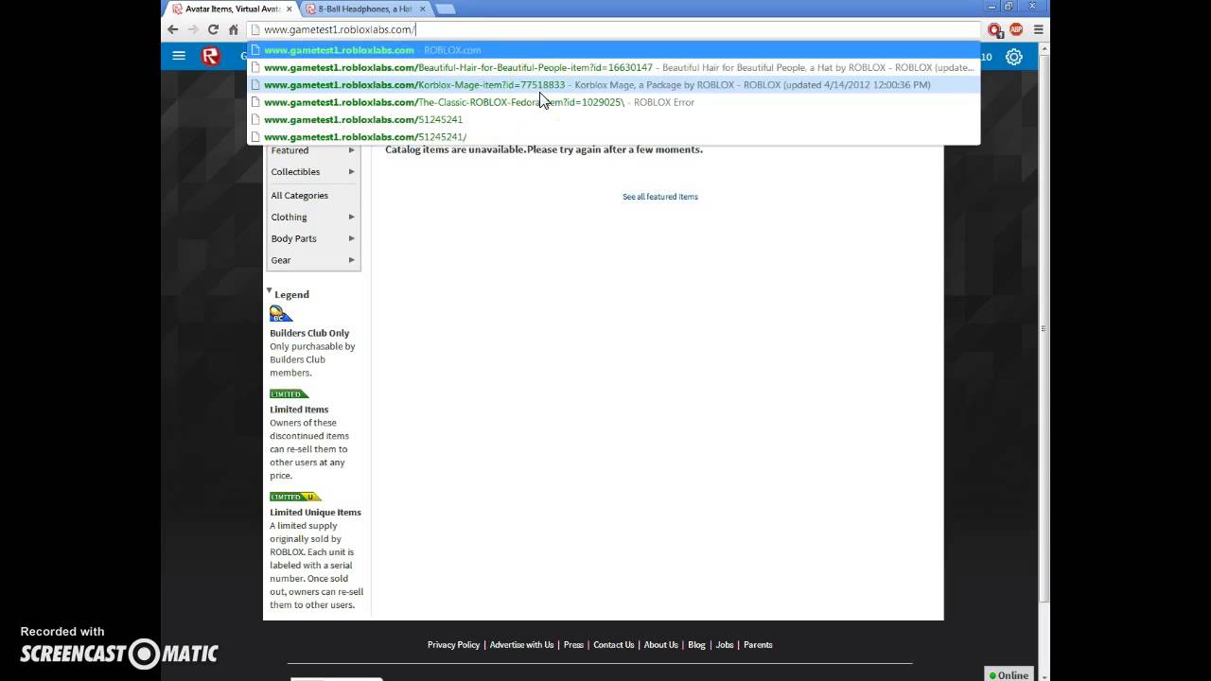Close the 8-Ball Headphones tab
This screenshot has width=1211, height=681.
coord(423,9)
